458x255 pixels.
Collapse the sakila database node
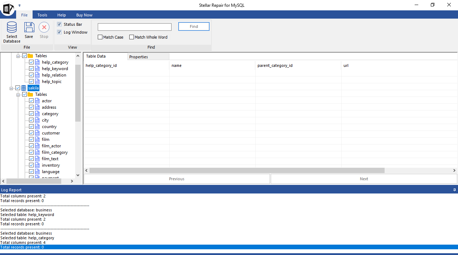tap(11, 88)
